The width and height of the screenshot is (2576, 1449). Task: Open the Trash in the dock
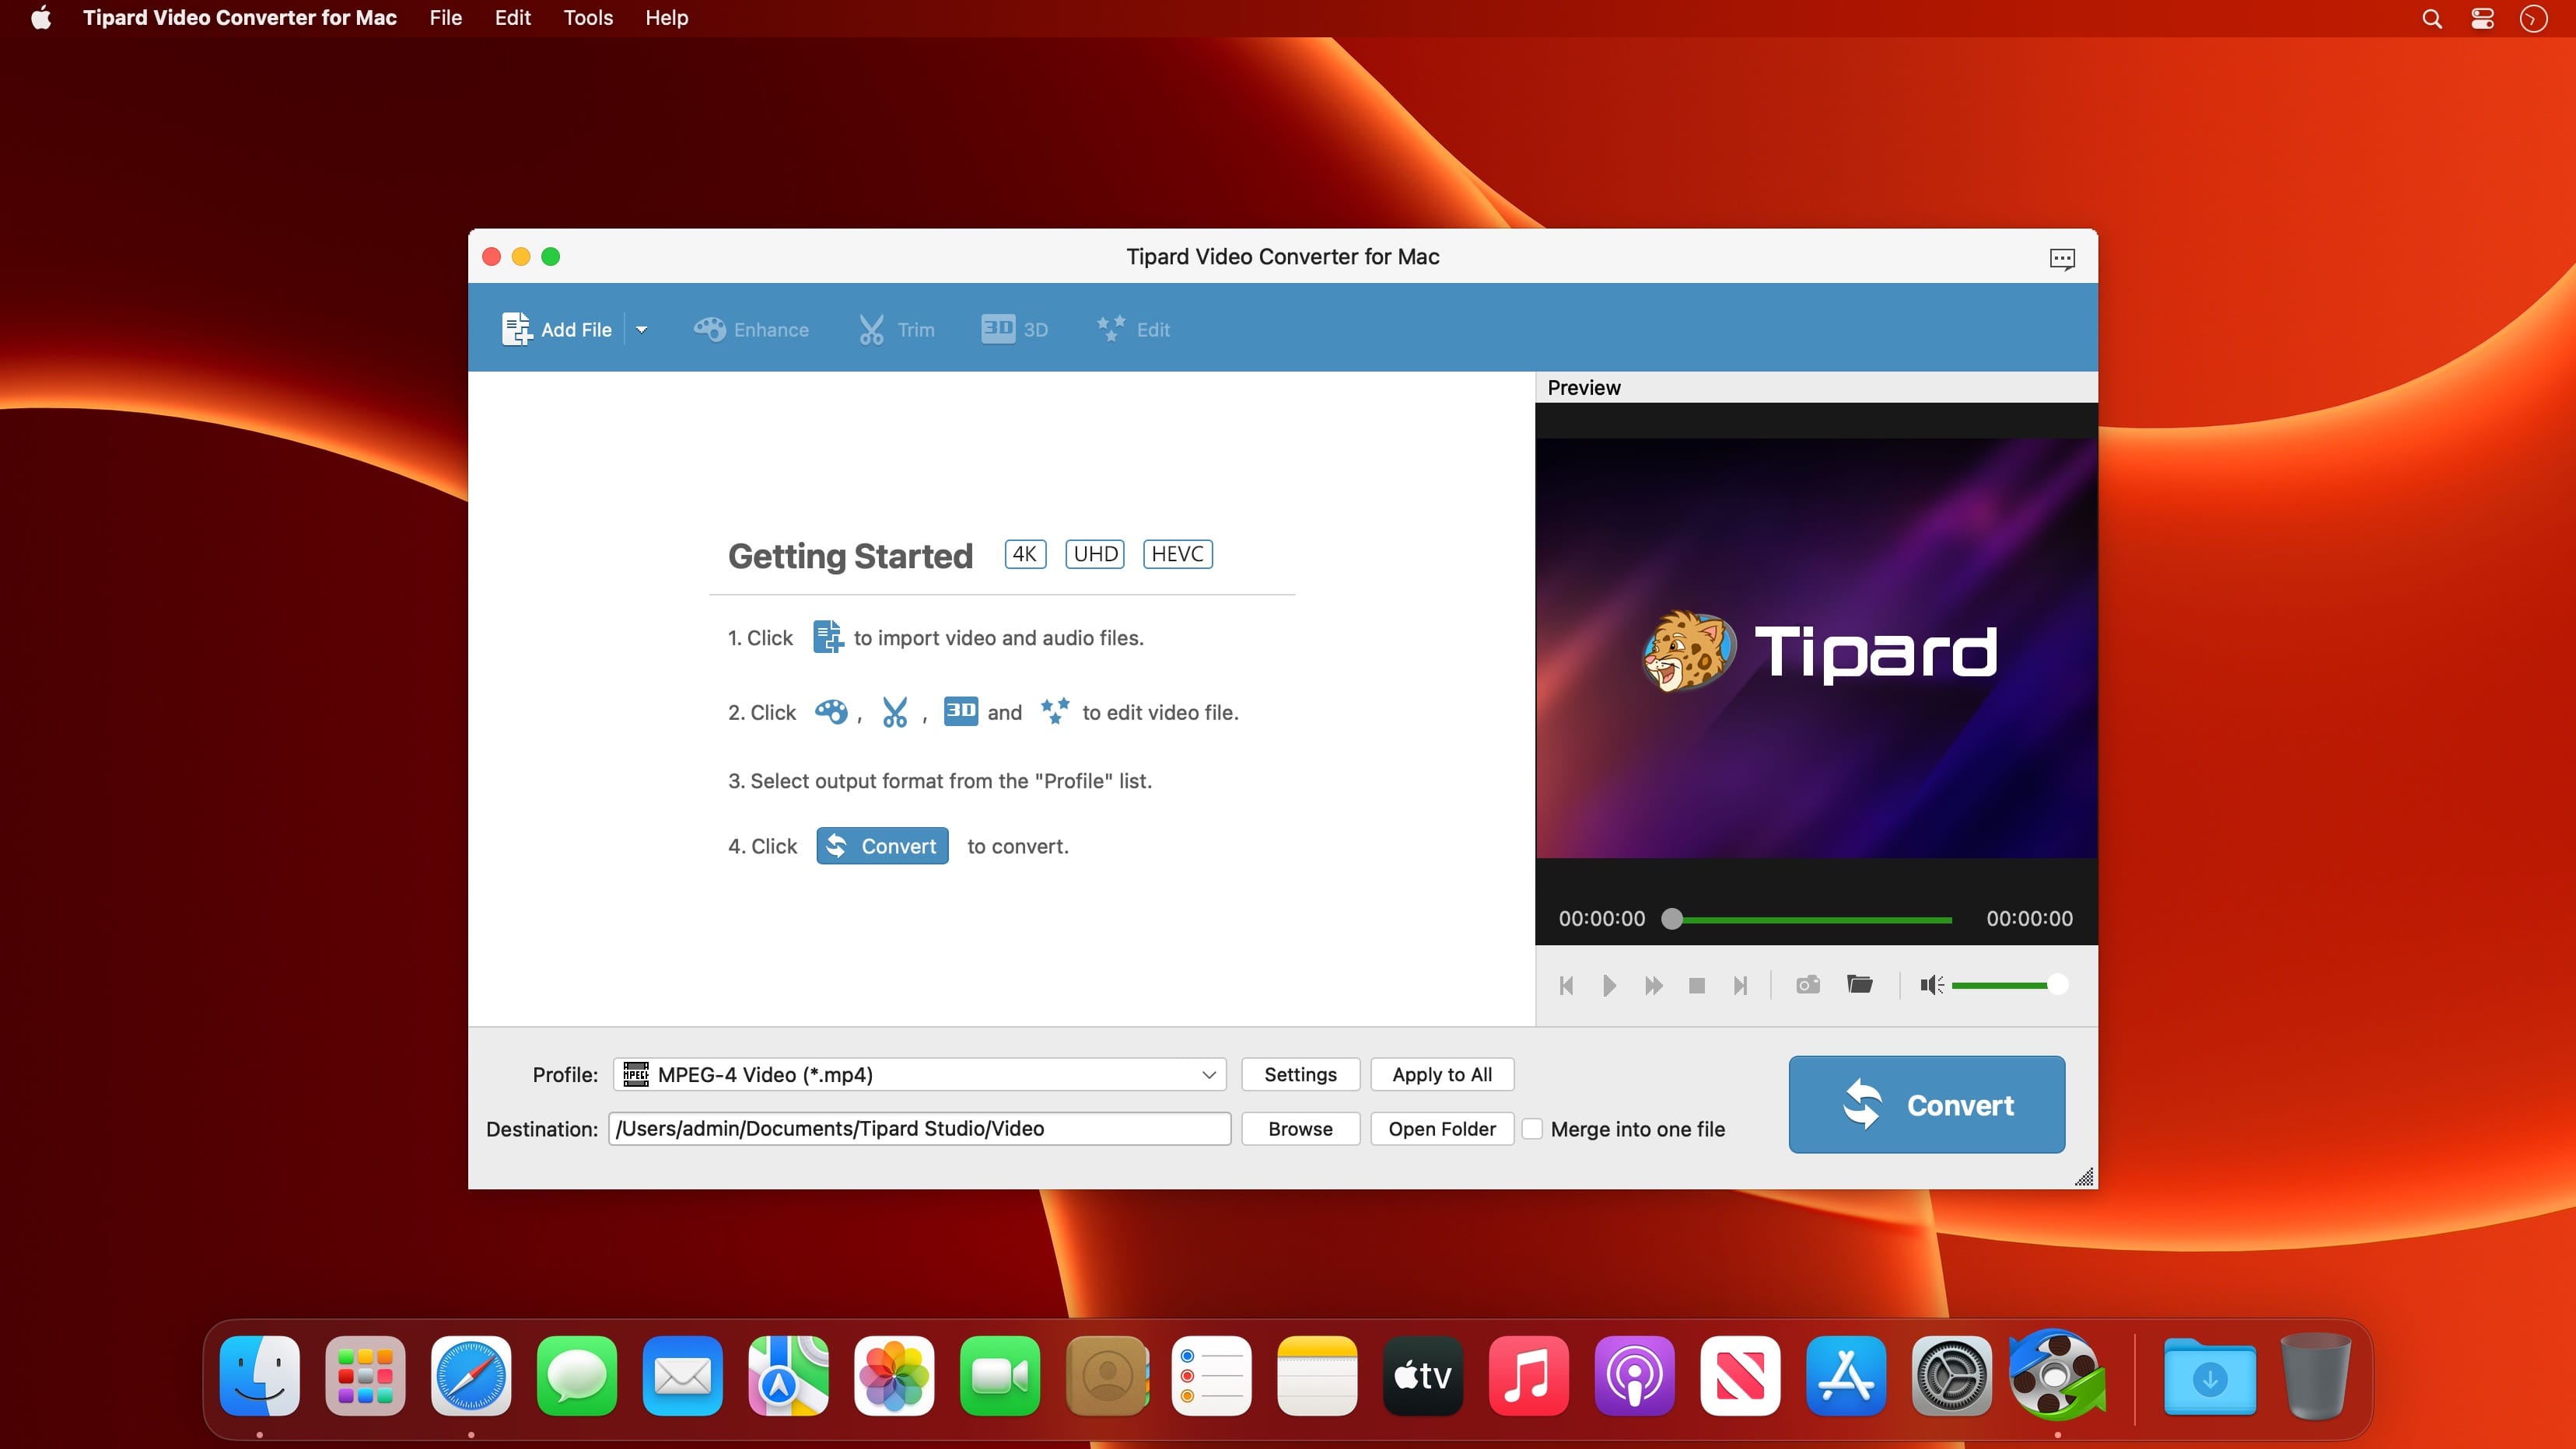(2316, 1375)
